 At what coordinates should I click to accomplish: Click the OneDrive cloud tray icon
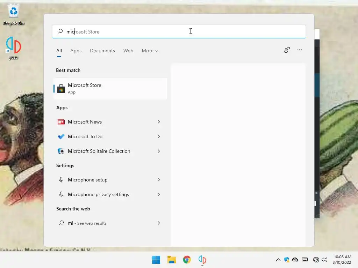[x=295, y=260]
